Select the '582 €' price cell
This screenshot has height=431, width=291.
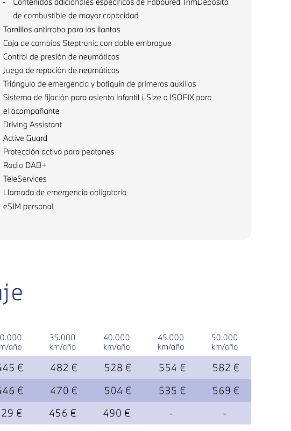click(x=226, y=368)
